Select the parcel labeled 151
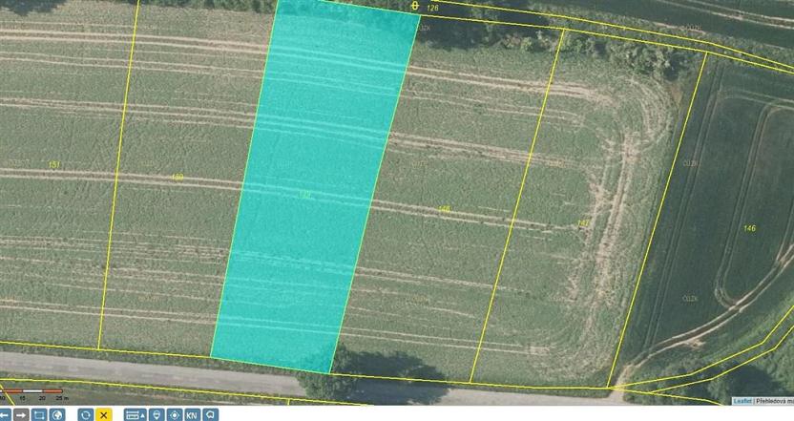This screenshot has height=421, width=794. point(54,165)
